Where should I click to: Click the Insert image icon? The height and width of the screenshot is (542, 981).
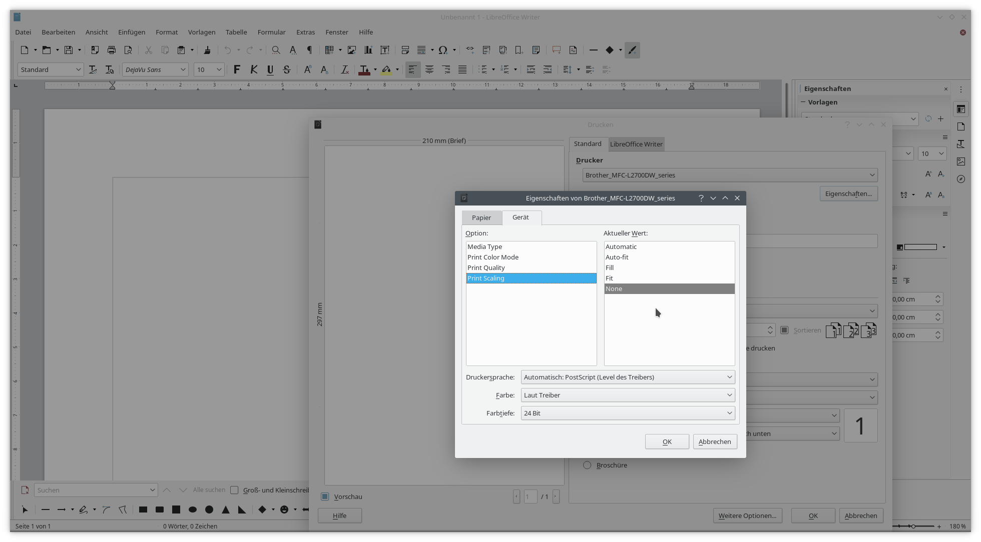[x=352, y=50]
